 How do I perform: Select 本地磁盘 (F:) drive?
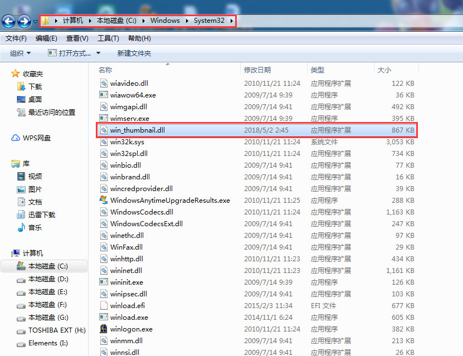[x=42, y=305]
